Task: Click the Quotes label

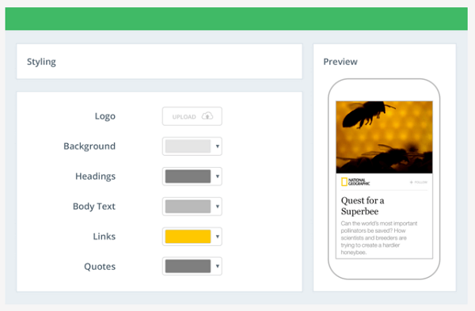Action: click(100, 267)
